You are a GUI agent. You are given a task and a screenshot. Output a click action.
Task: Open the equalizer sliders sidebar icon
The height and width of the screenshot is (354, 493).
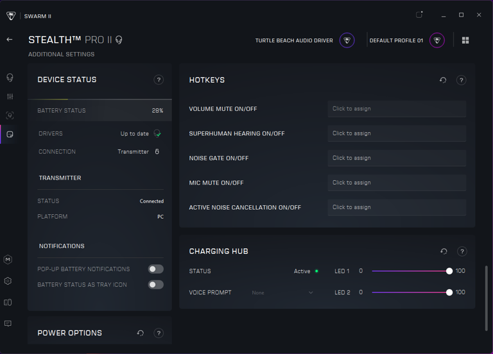click(10, 97)
